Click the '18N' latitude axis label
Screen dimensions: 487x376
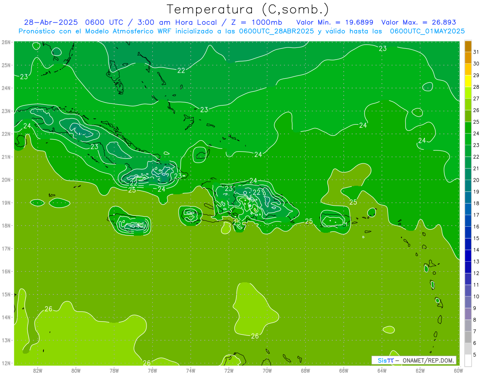[6, 226]
